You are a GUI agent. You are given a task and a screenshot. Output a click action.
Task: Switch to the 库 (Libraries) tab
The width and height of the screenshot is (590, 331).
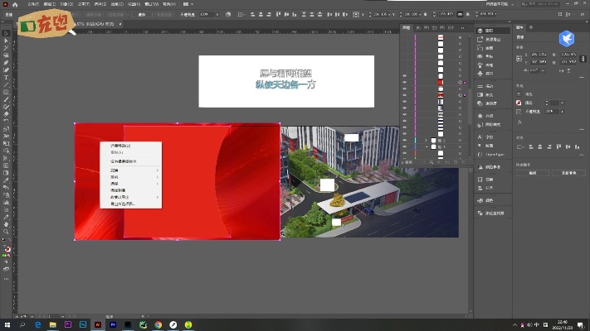click(531, 27)
